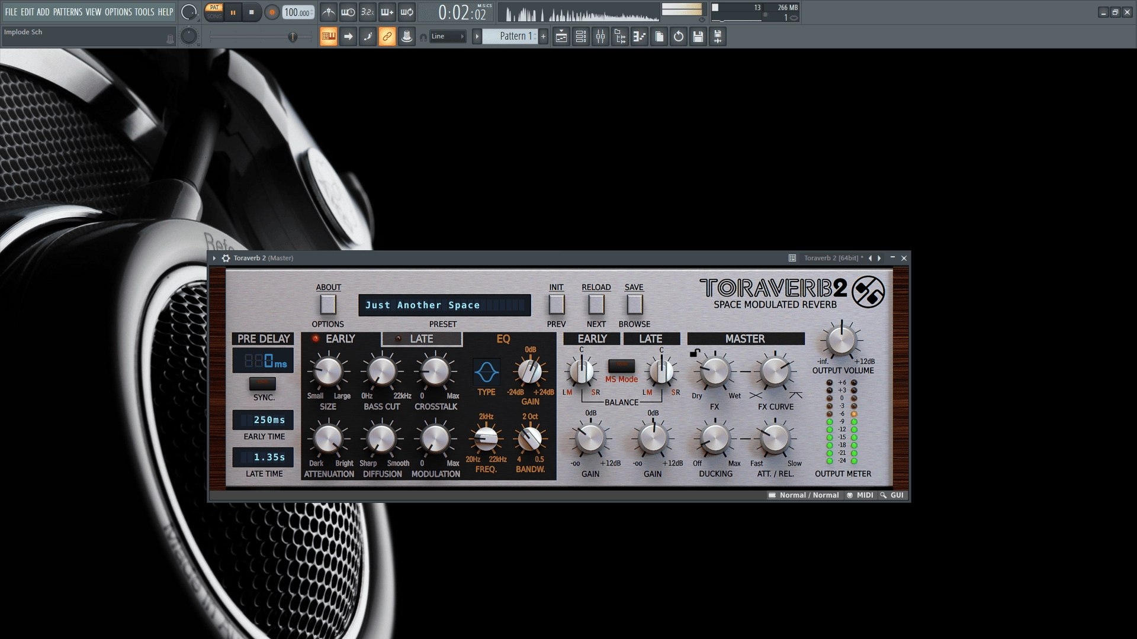Viewport: 1137px width, 639px height.
Task: Open the TOOLS menu
Action: [144, 12]
